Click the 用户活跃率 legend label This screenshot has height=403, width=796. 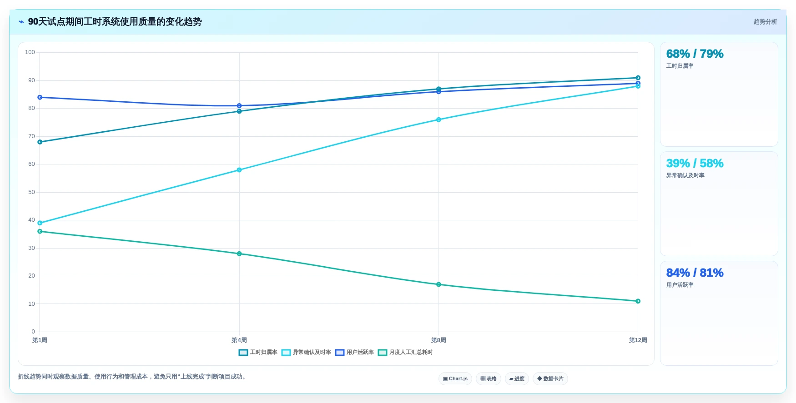[x=360, y=353]
